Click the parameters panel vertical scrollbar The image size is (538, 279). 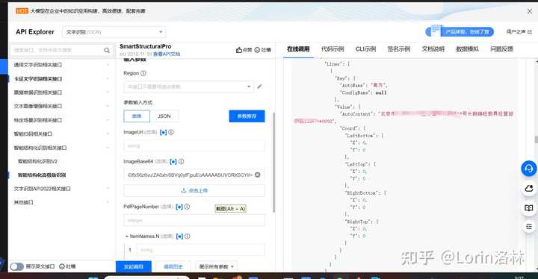tap(273, 163)
